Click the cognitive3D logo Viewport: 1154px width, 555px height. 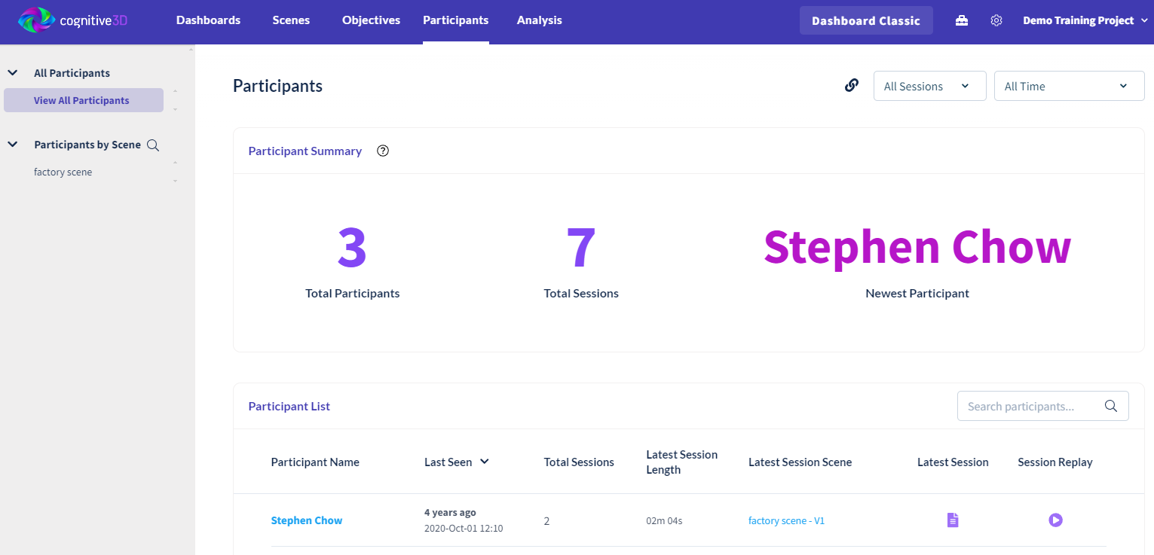click(x=72, y=20)
